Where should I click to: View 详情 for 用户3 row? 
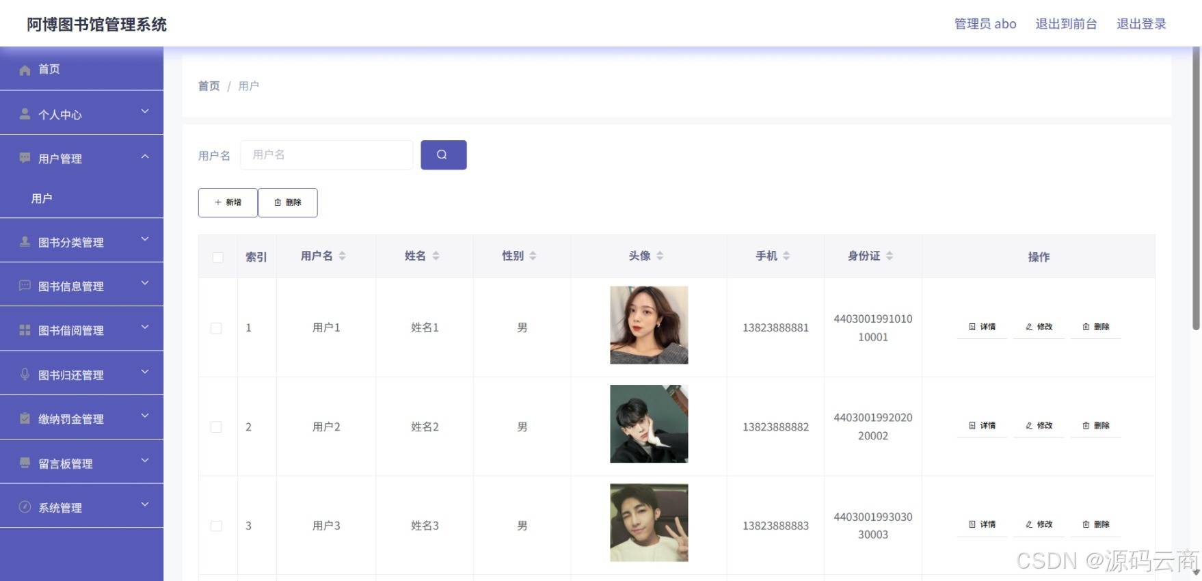tap(982, 524)
